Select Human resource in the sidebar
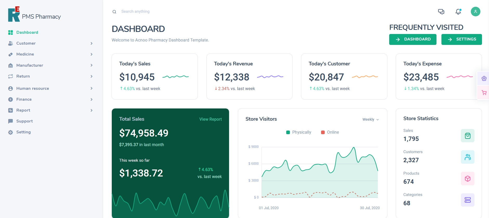The width and height of the screenshot is (489, 218). (x=33, y=88)
